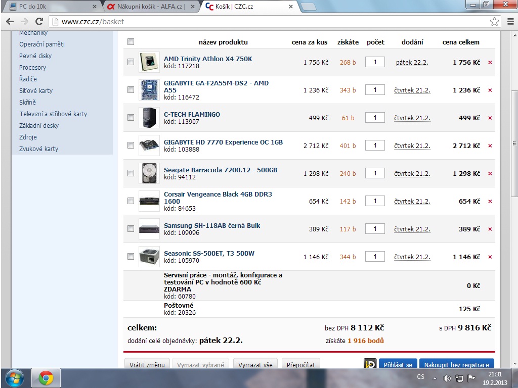Check the Seagate Barracuda row checkbox
The height and width of the screenshot is (388, 518).
pos(131,173)
